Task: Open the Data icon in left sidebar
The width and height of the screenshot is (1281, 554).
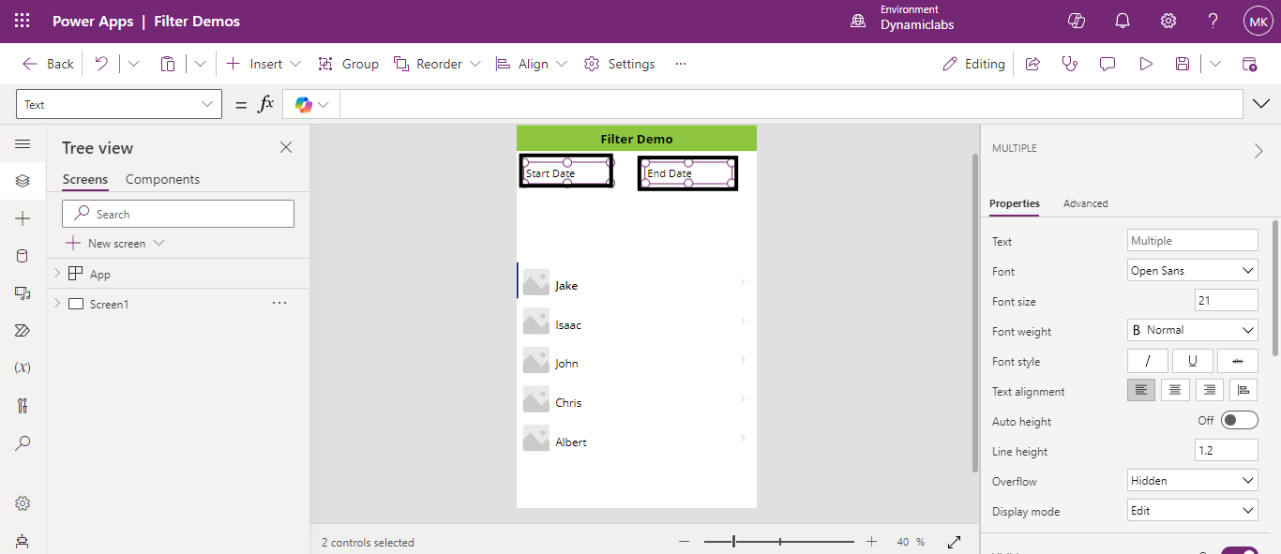Action: point(23,256)
